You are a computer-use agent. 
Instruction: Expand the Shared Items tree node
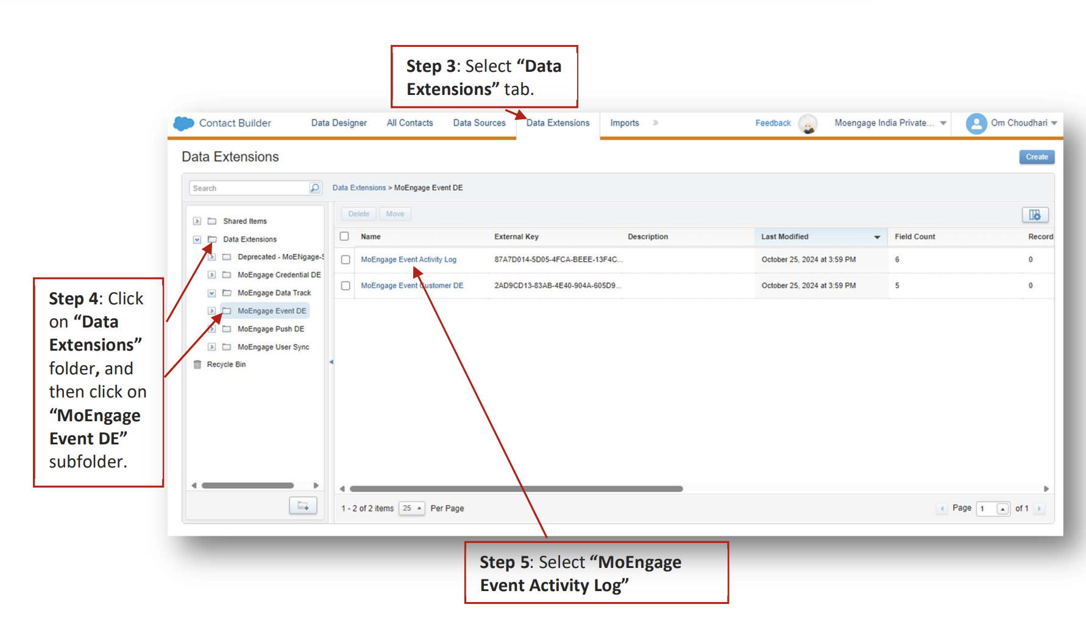197,221
